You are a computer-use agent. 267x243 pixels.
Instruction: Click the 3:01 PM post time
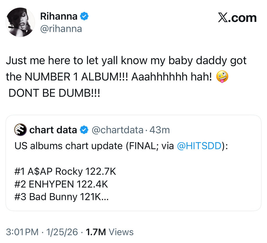pos(22,232)
